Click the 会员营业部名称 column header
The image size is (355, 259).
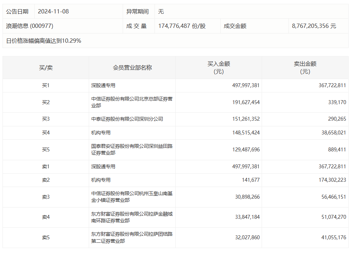pyautogui.click(x=132, y=67)
